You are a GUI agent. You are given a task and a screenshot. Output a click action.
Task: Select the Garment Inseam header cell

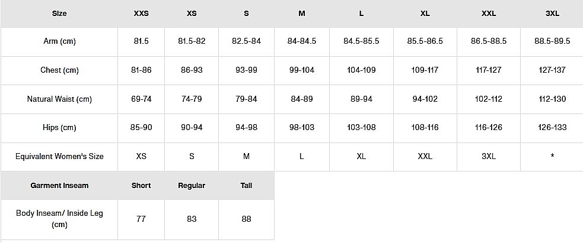[59, 186]
